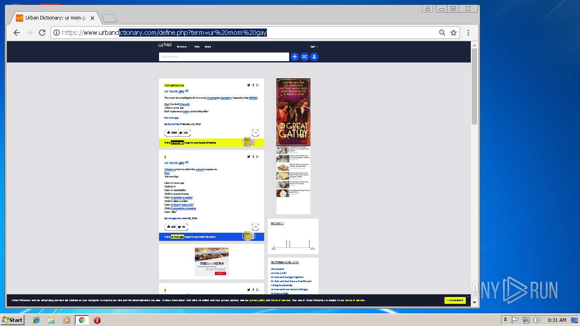Screen dimensions: 580x326
Task: Click the Urban Dictionary logo
Action: (165, 46)
